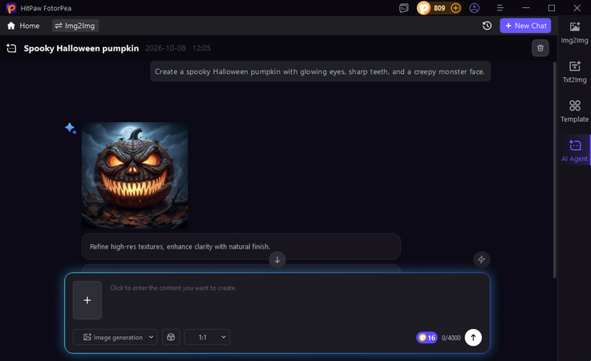
Task: Click the HitPaw FotorPea logo icon
Action: 11,8
